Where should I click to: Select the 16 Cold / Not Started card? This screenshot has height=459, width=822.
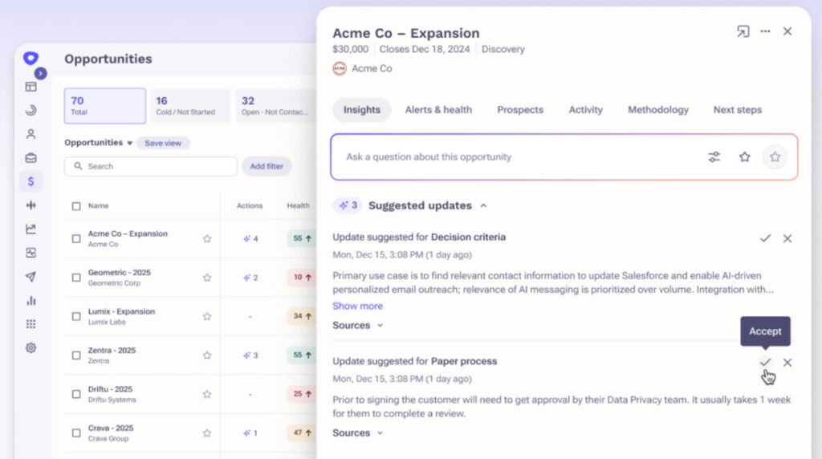pyautogui.click(x=189, y=106)
